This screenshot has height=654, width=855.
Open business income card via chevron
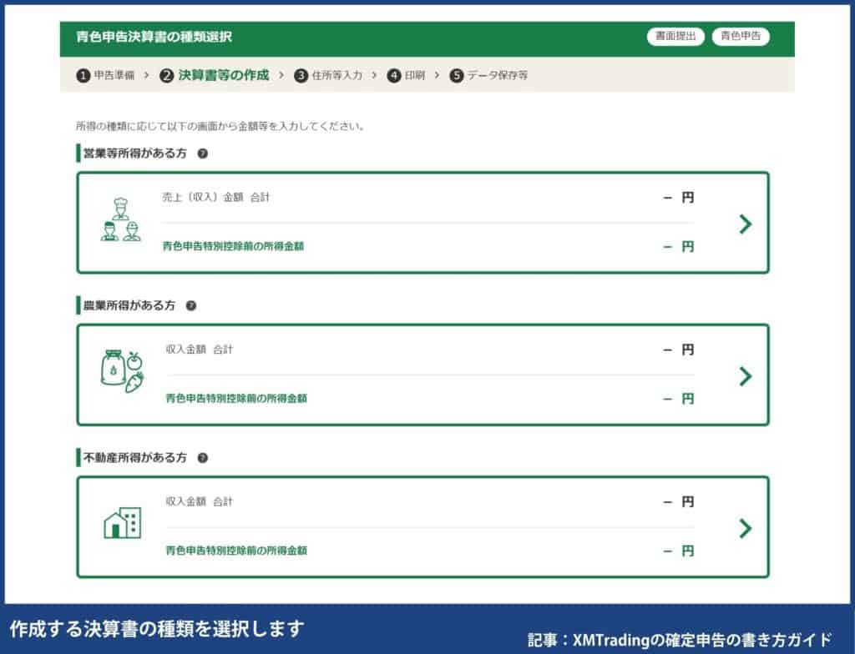tap(746, 224)
